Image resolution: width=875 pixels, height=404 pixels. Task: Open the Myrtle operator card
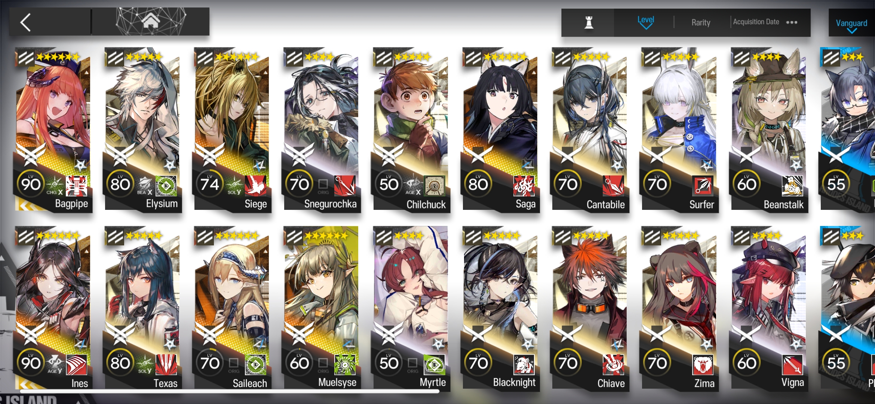click(410, 309)
